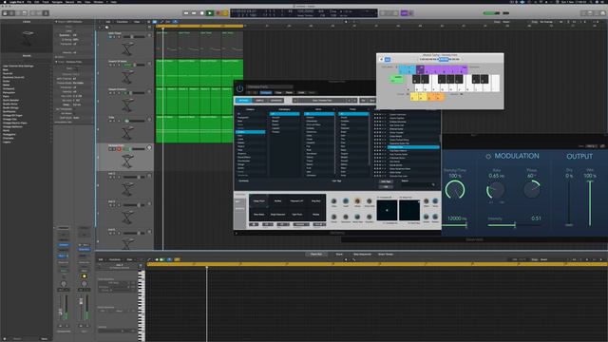Switch to the Browse tab in Alchemy
608x342 pixels.
243,101
